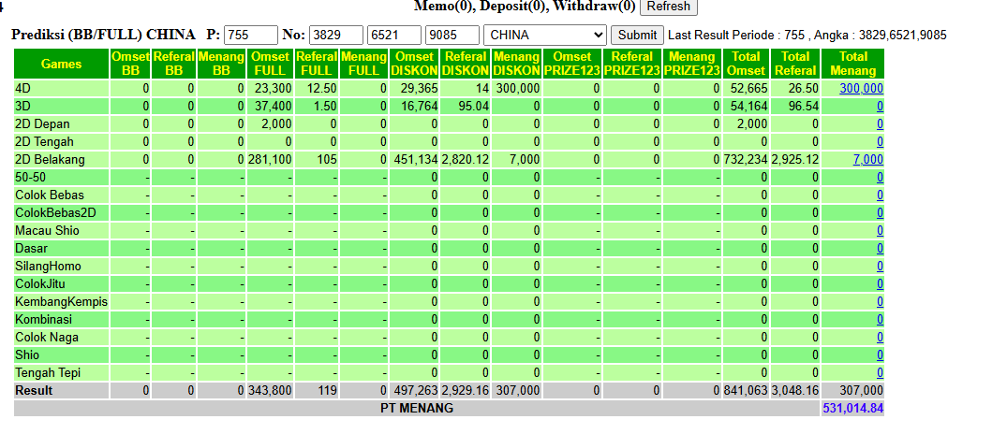Submit the prediction form
1007x434 pixels.
pyautogui.click(x=637, y=36)
